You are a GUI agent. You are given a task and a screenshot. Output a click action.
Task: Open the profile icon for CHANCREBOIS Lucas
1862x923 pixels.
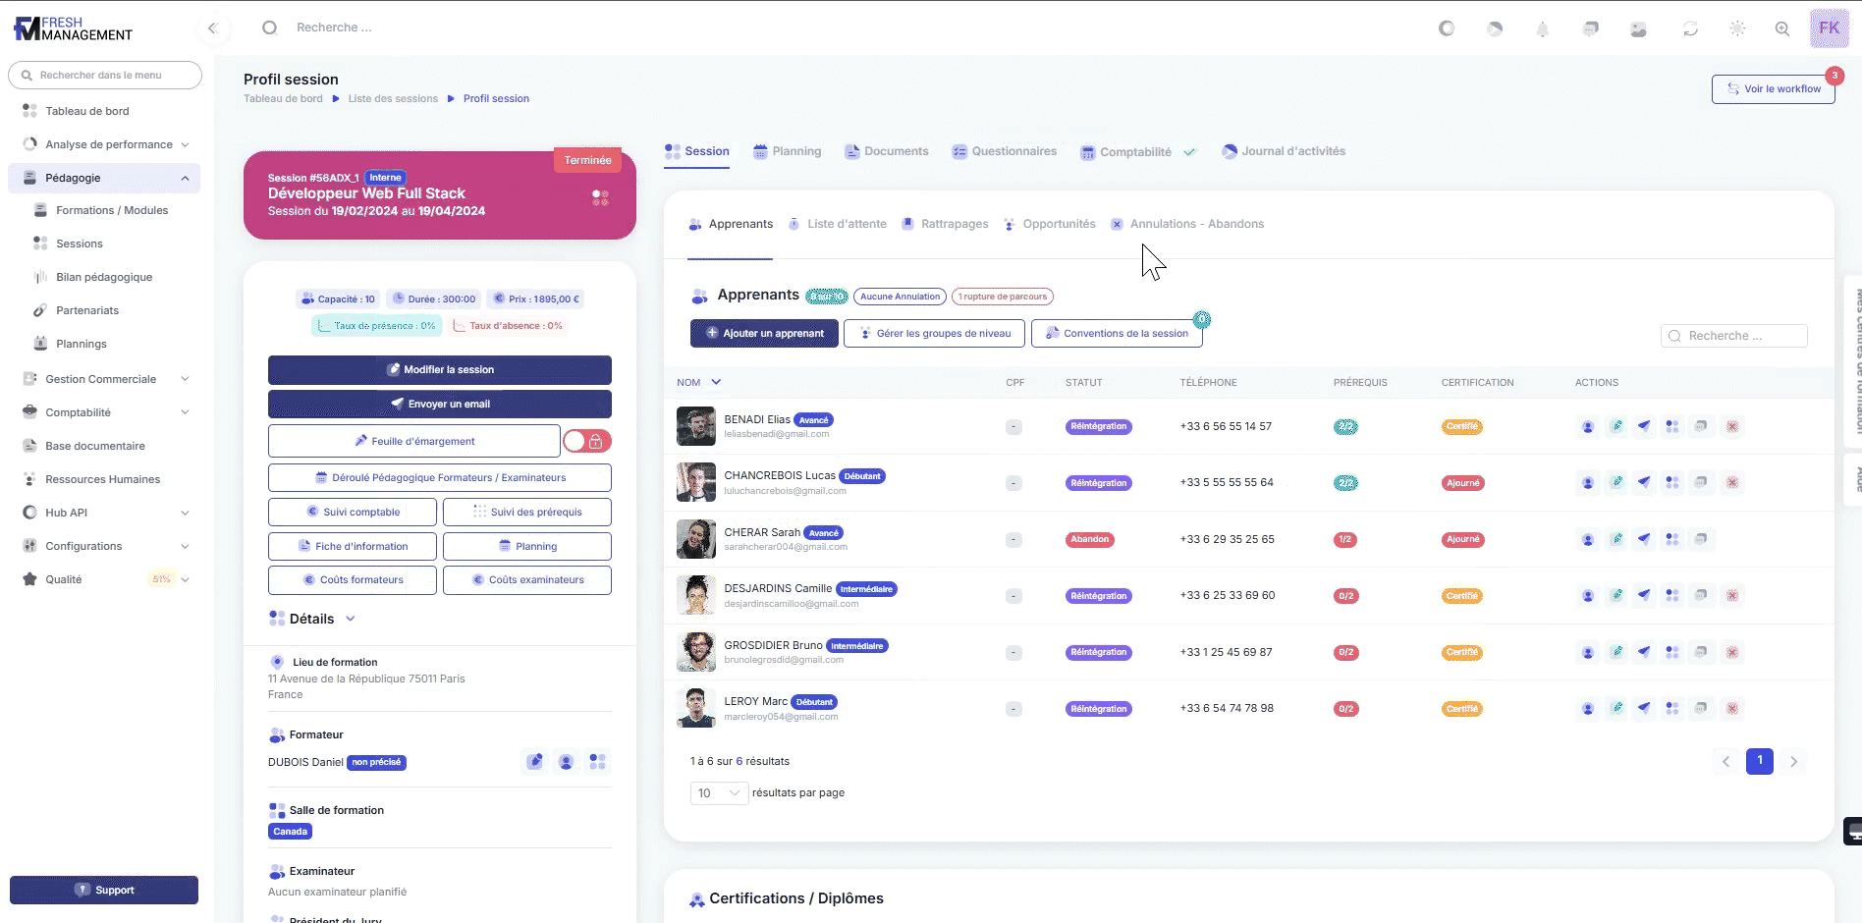[x=1588, y=483]
